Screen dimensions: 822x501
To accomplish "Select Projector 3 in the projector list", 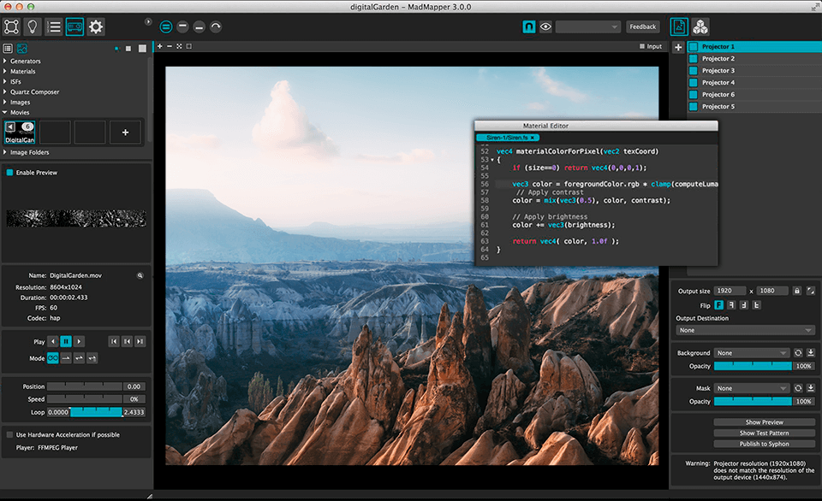I will click(718, 71).
